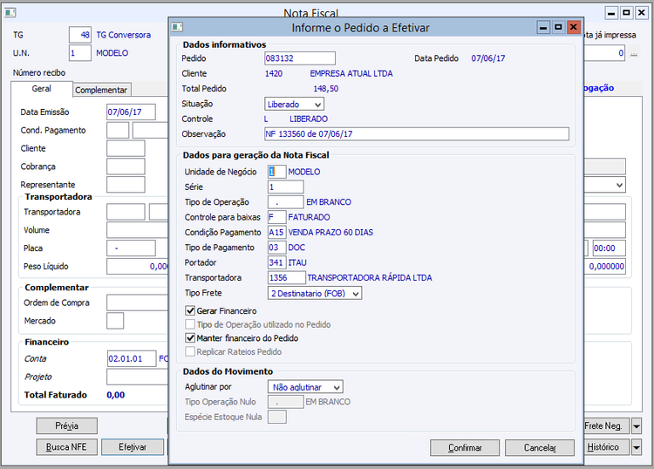This screenshot has width=654, height=469.
Task: Open the Situação dropdown showing Liberado
Action: 294,105
